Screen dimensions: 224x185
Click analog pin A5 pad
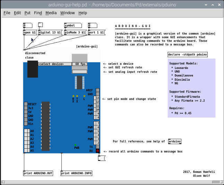[x=27, y=151]
